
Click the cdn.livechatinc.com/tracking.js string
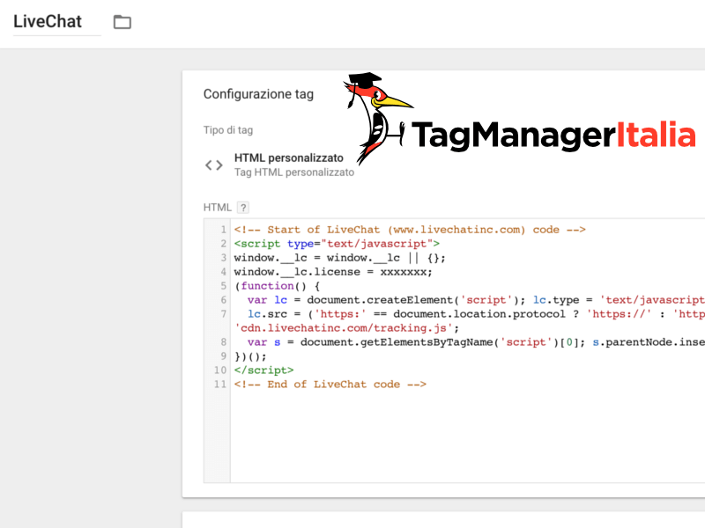point(344,328)
